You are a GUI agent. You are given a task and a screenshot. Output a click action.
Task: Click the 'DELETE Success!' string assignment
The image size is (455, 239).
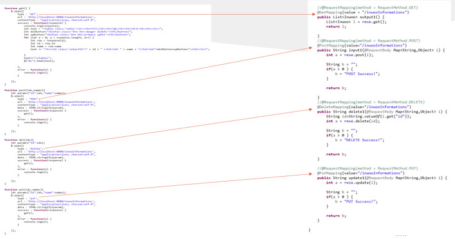359,140
